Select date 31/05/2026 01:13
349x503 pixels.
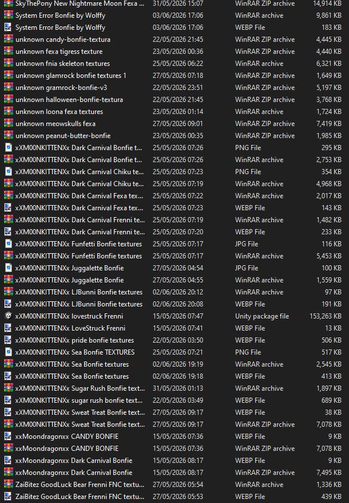point(178,388)
